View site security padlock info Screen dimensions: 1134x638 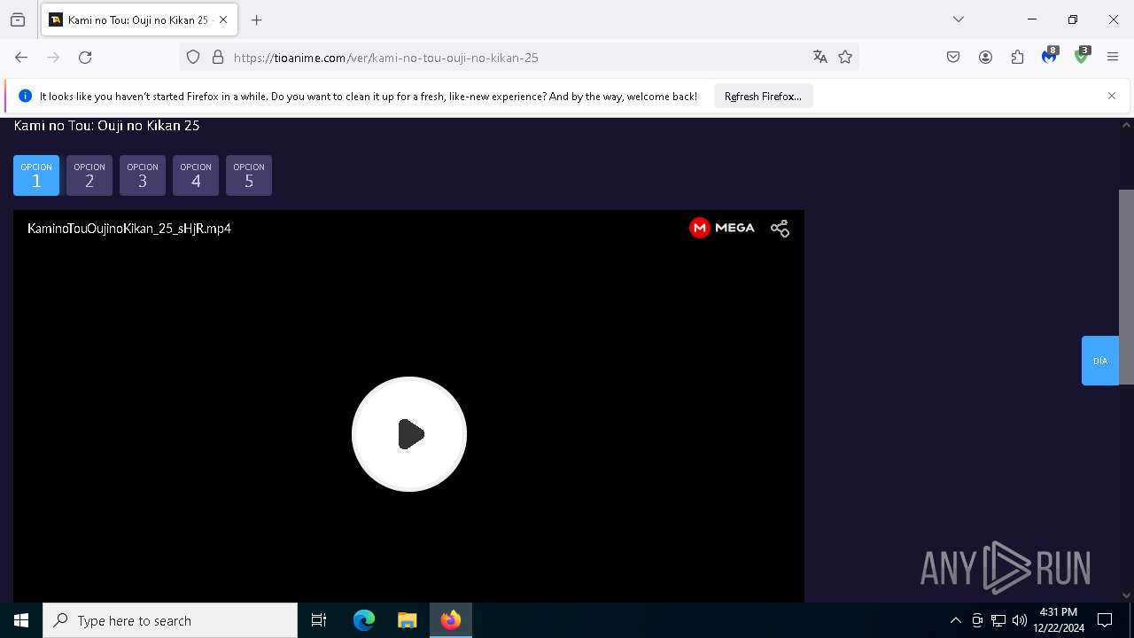(218, 58)
